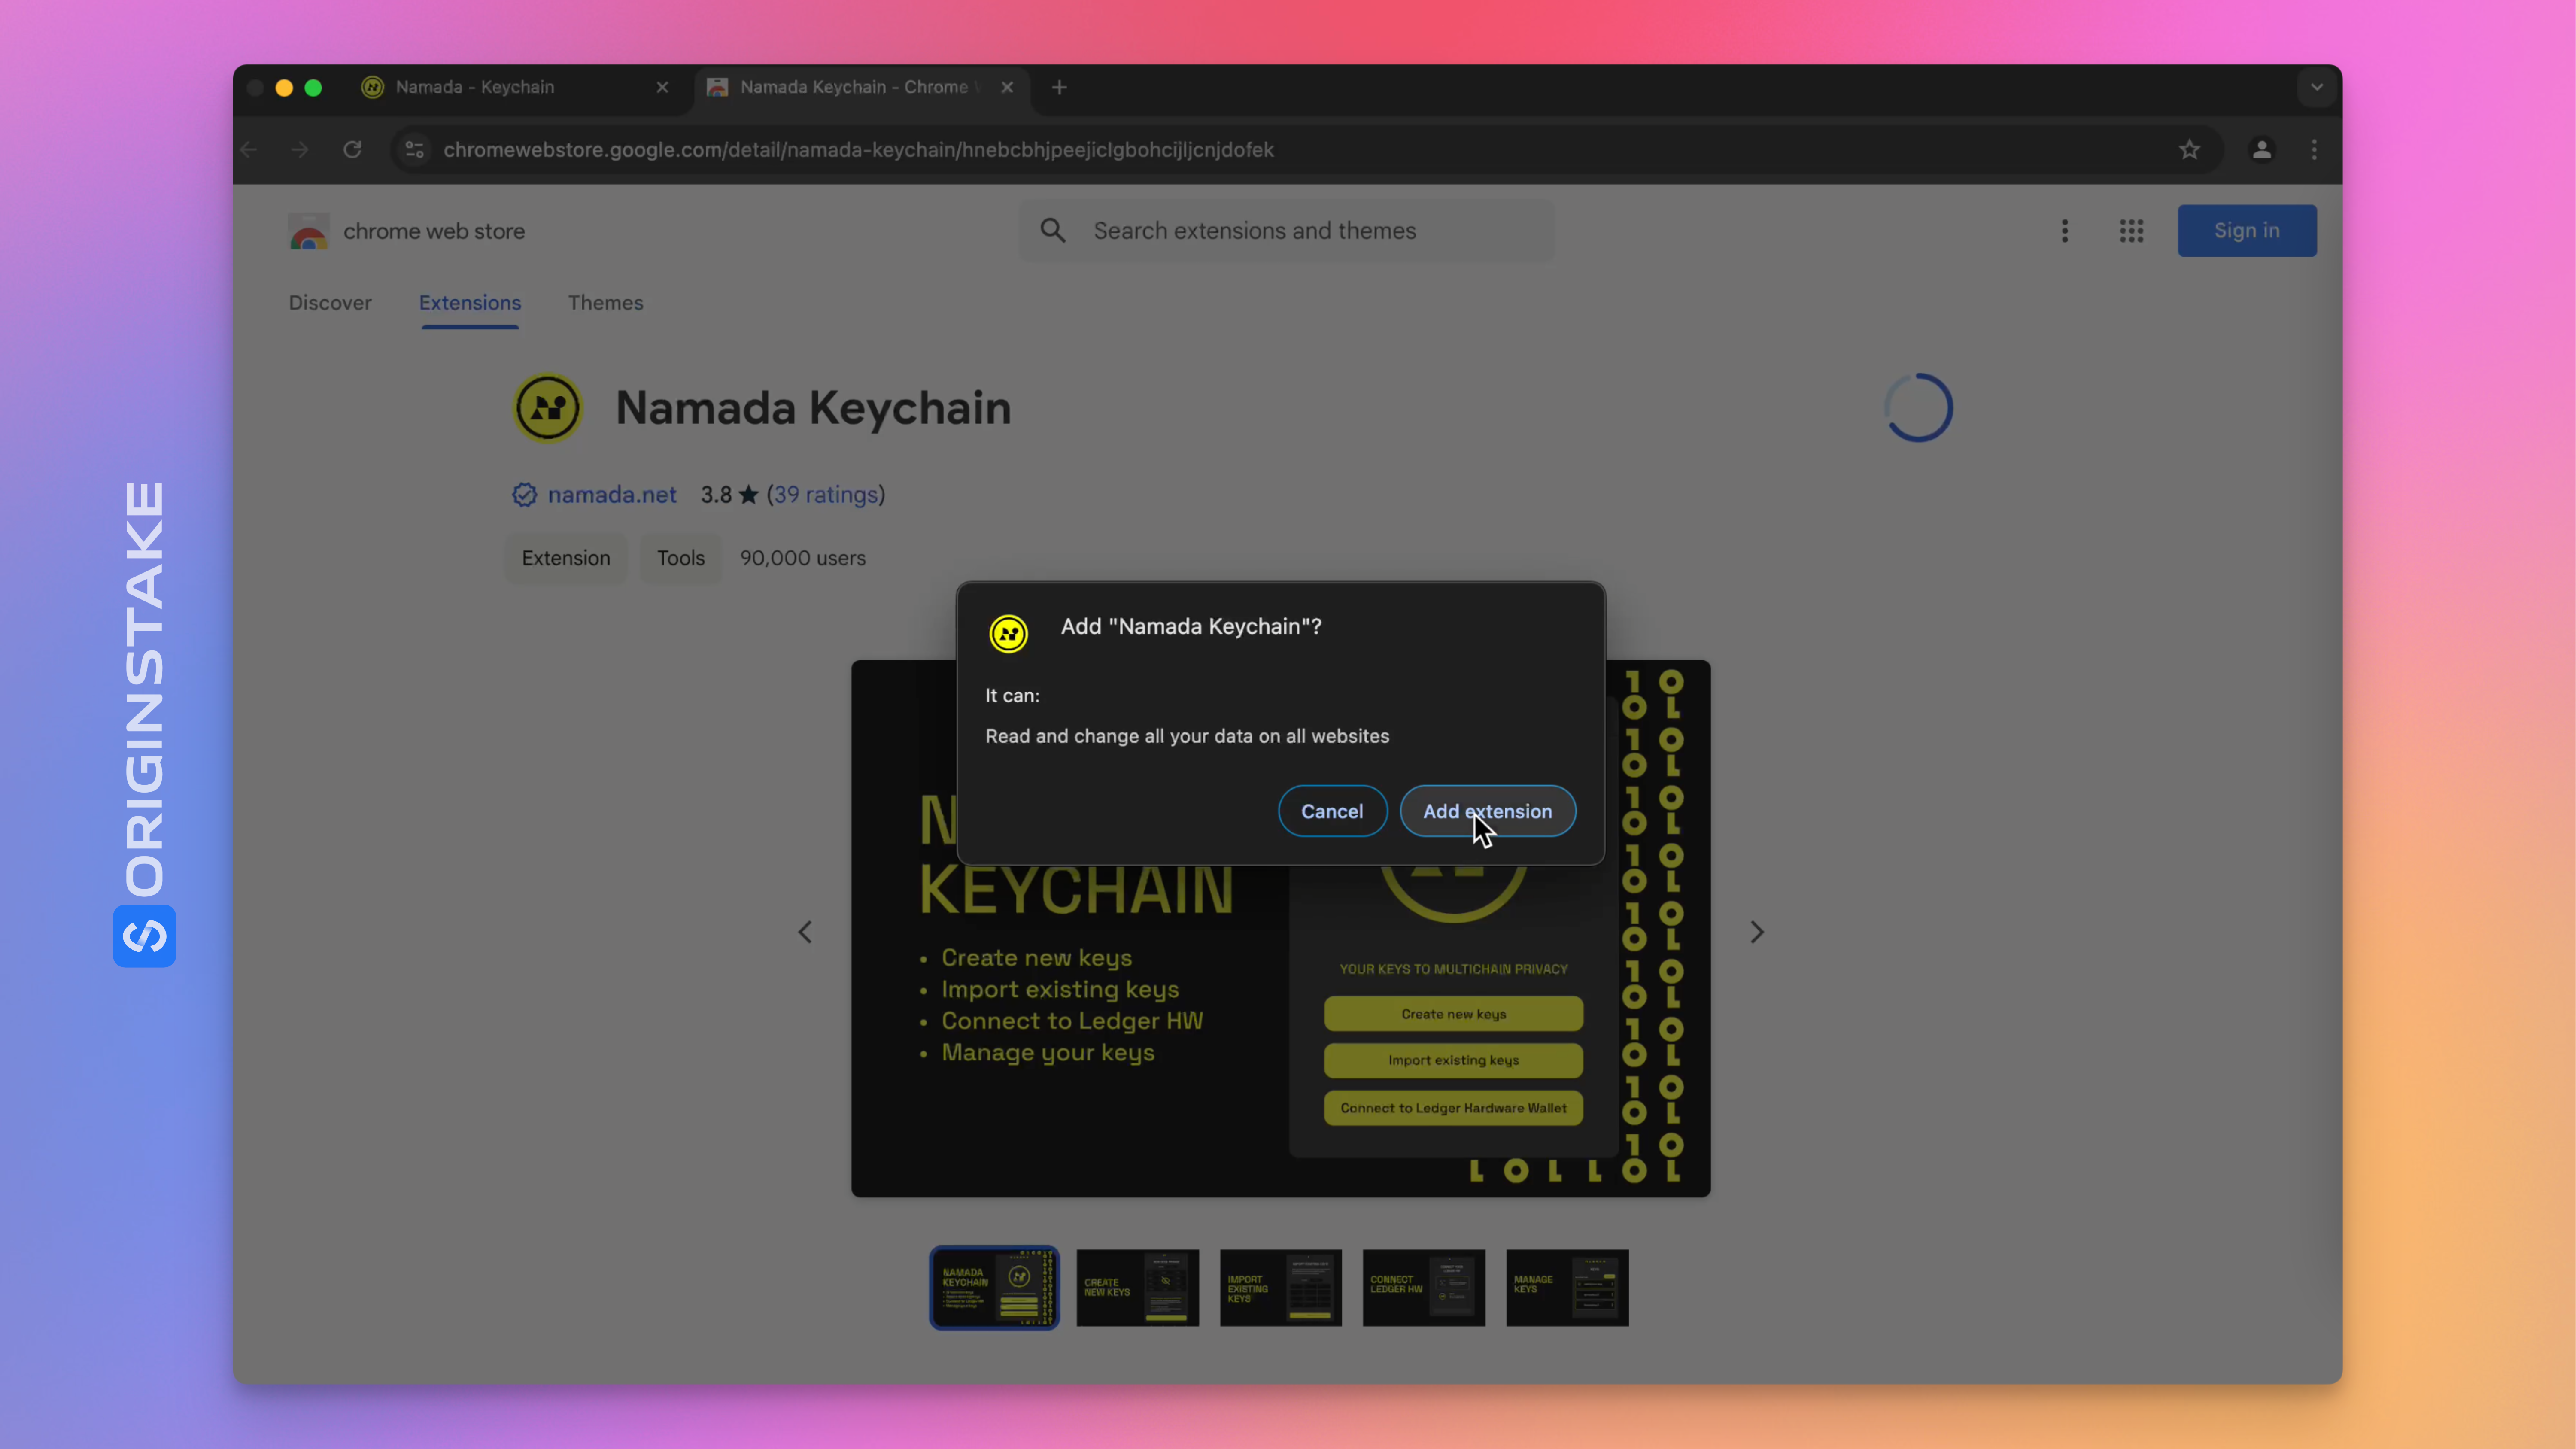View site information icon in address bar
This screenshot has width=2576, height=1449.
tap(414, 149)
